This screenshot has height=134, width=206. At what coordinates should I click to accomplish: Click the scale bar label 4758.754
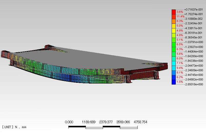pos(140,122)
